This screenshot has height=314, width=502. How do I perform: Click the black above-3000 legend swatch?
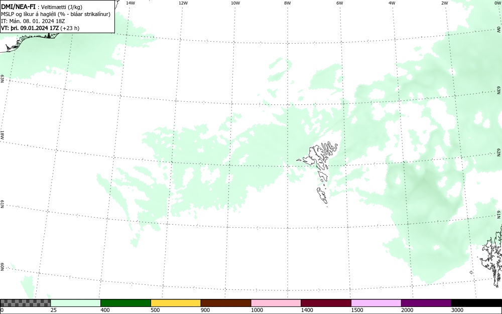point(476,303)
